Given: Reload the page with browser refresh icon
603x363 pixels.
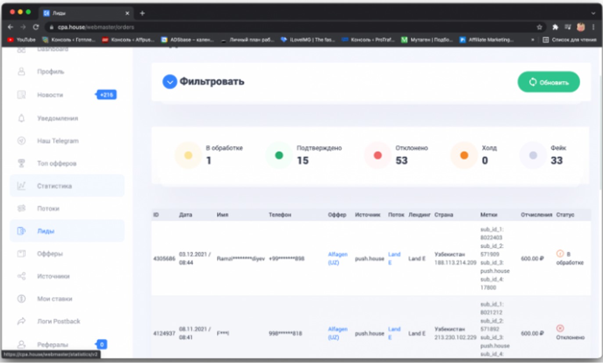Looking at the screenshot, I should point(36,27).
